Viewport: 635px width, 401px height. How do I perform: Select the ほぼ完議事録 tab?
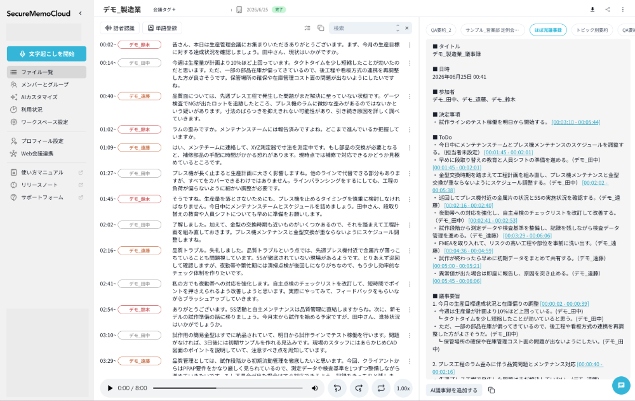pyautogui.click(x=548, y=30)
